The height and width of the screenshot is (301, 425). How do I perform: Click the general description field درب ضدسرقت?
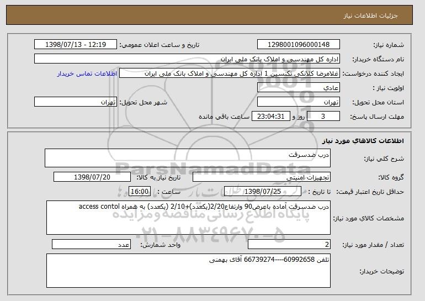point(188,158)
